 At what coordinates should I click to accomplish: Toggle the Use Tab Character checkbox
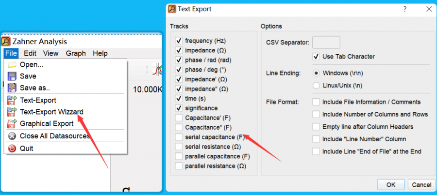click(316, 57)
